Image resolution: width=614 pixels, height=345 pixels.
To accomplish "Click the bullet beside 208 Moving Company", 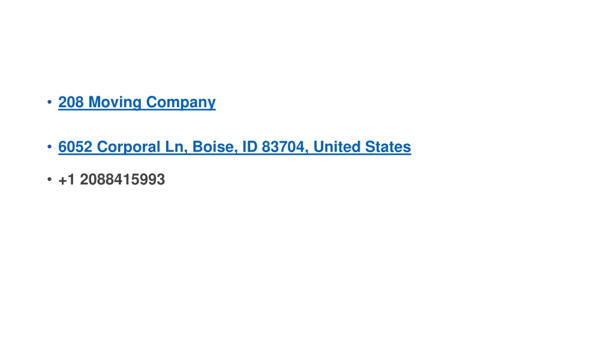I will [x=49, y=102].
